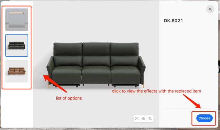Click the sofa's right armrest
220x130 pixels.
142,66
